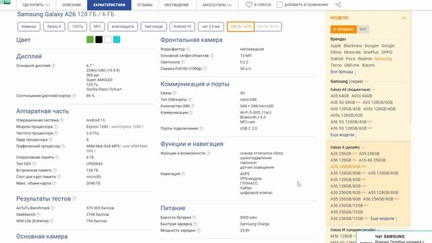Select the В продаже filter toggle
Screen dimensions: 432x243
point(344,29)
